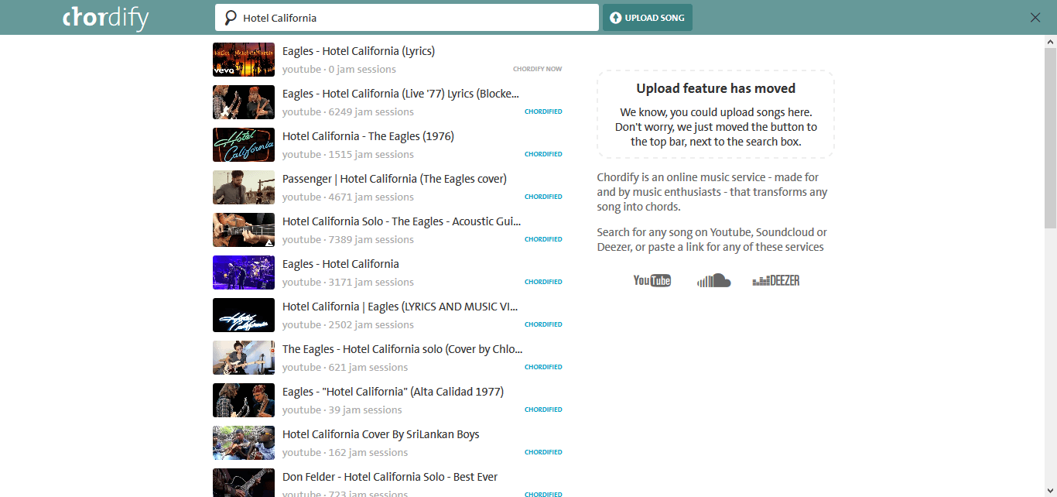
Task: Open Eagles "Hotel California" Alta Calidad 1977
Action: click(393, 392)
